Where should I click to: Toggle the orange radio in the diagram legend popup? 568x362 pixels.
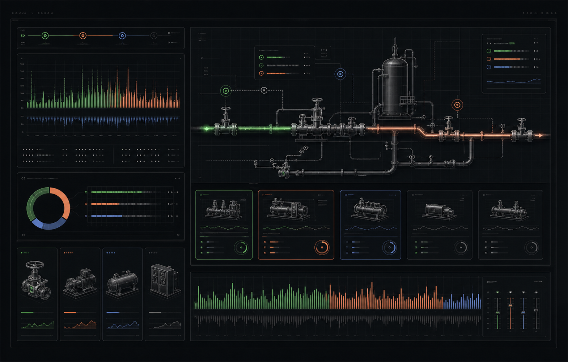[261, 73]
